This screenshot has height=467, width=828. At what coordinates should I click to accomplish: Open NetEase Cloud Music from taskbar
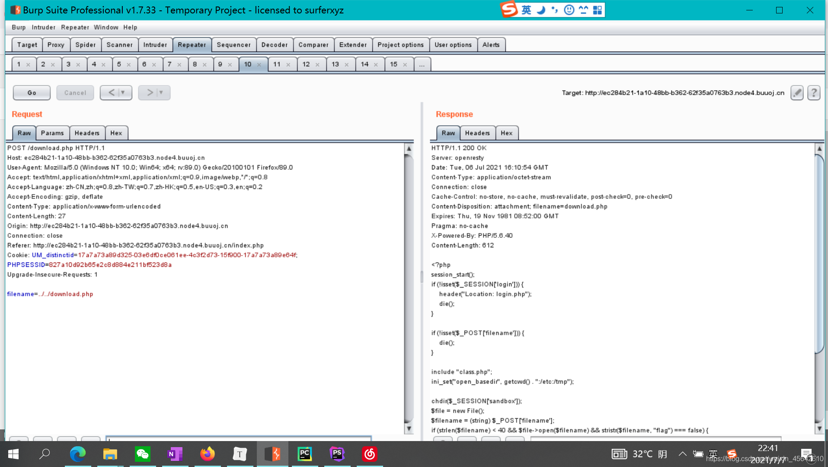[370, 454]
